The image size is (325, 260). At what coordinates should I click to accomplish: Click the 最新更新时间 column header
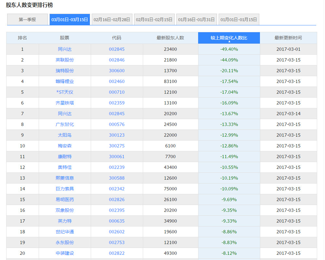[288, 38]
